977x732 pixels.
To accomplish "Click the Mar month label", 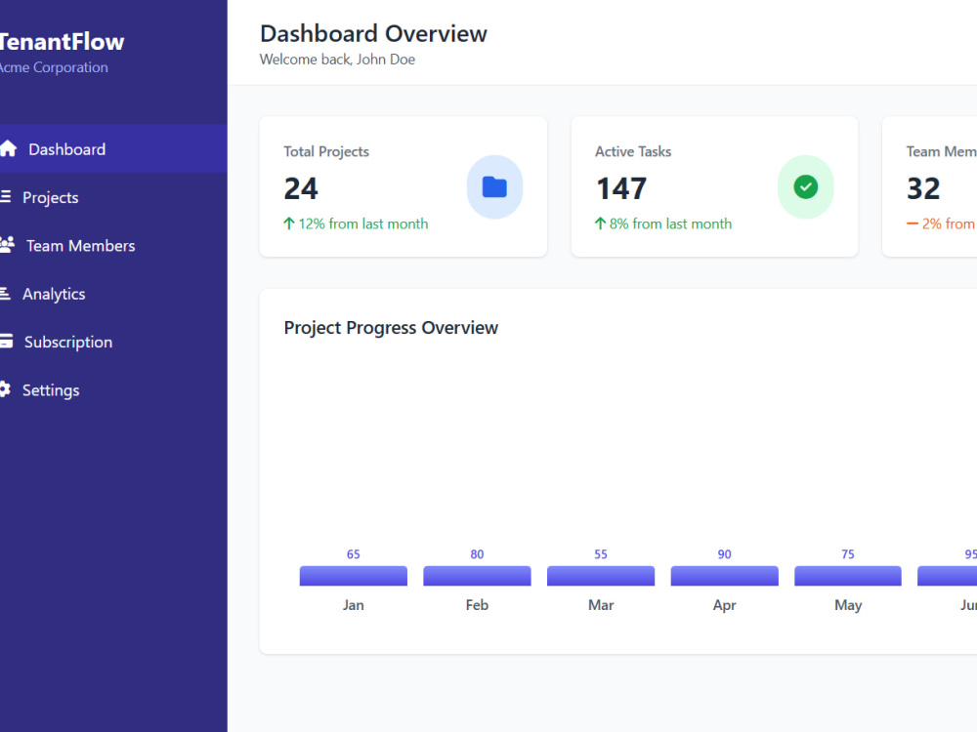I will [601, 605].
